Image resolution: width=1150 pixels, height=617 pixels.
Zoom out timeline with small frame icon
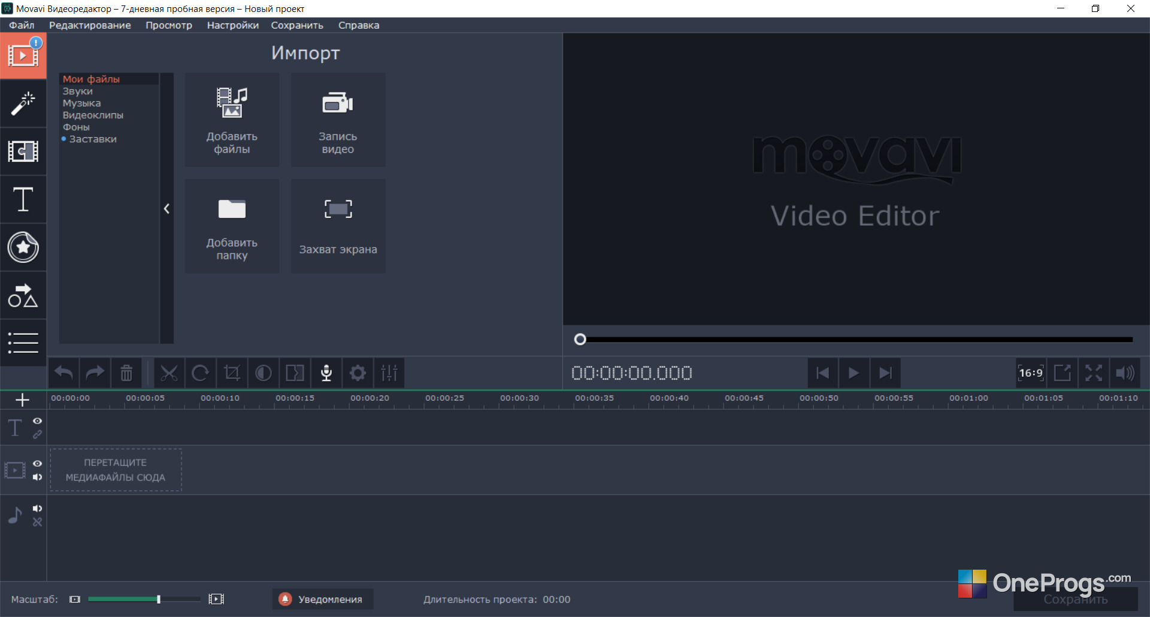point(75,599)
